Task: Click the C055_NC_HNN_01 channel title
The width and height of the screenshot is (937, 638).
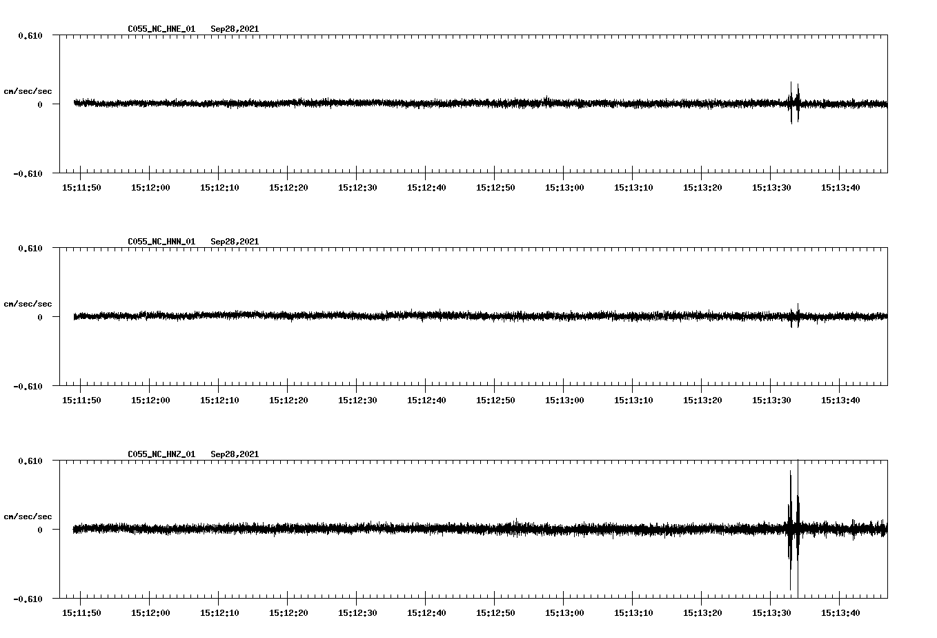Action: 161,242
